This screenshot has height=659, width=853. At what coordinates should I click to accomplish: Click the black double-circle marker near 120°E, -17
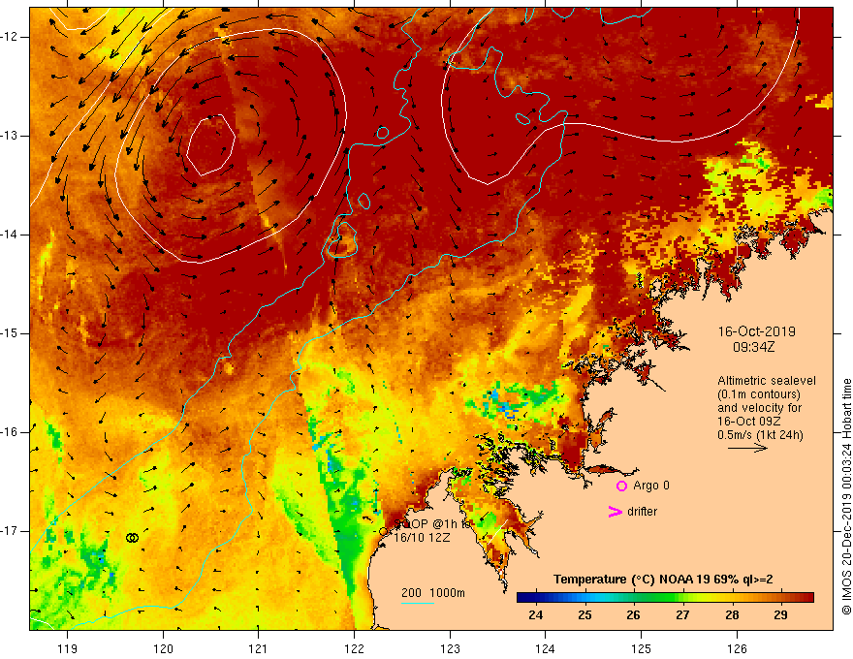tap(132, 538)
